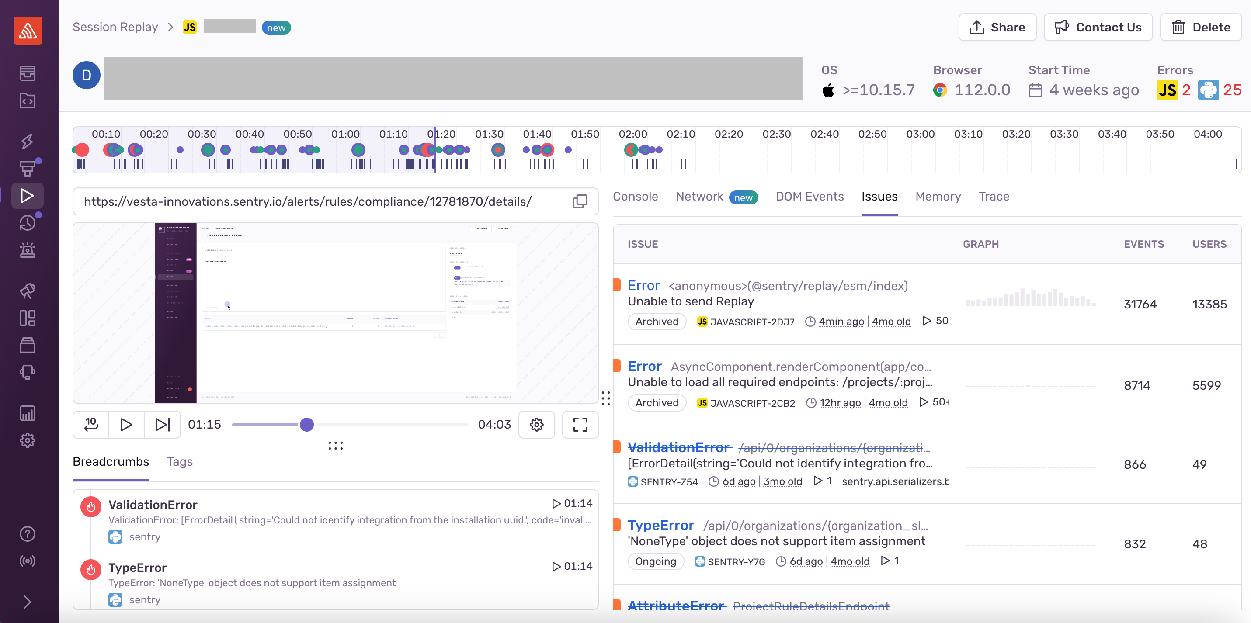1251x623 pixels.
Task: Rewind the replay 10 seconds
Action: 91,425
